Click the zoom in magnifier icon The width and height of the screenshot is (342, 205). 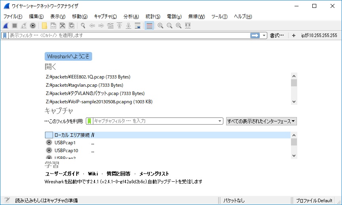tap(161, 26)
